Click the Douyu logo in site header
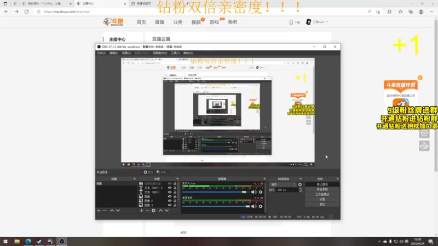438x246 pixels. coord(113,22)
